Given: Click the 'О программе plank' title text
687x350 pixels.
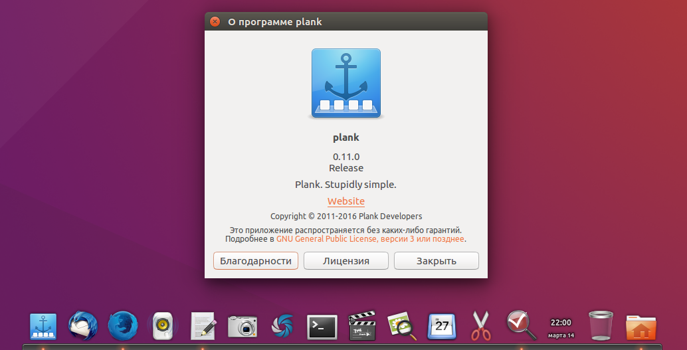Looking at the screenshot, I should pyautogui.click(x=274, y=22).
